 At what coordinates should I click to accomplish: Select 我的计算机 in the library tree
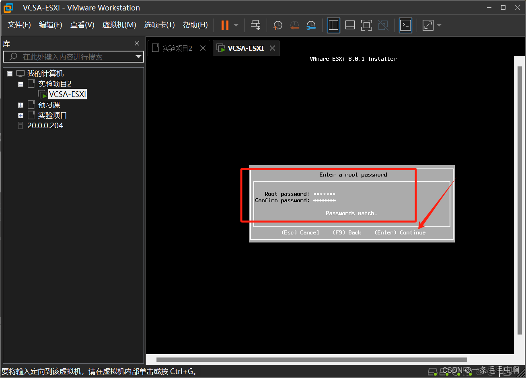tap(45, 74)
